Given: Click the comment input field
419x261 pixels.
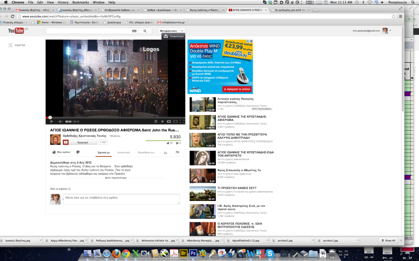Looking at the screenshot, I should tap(121, 199).
